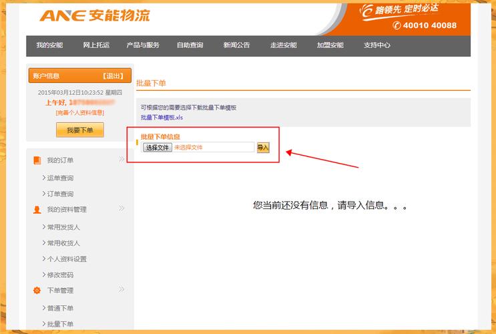Open the 我的安能 menu
This screenshot has width=496, height=334.
click(x=49, y=45)
